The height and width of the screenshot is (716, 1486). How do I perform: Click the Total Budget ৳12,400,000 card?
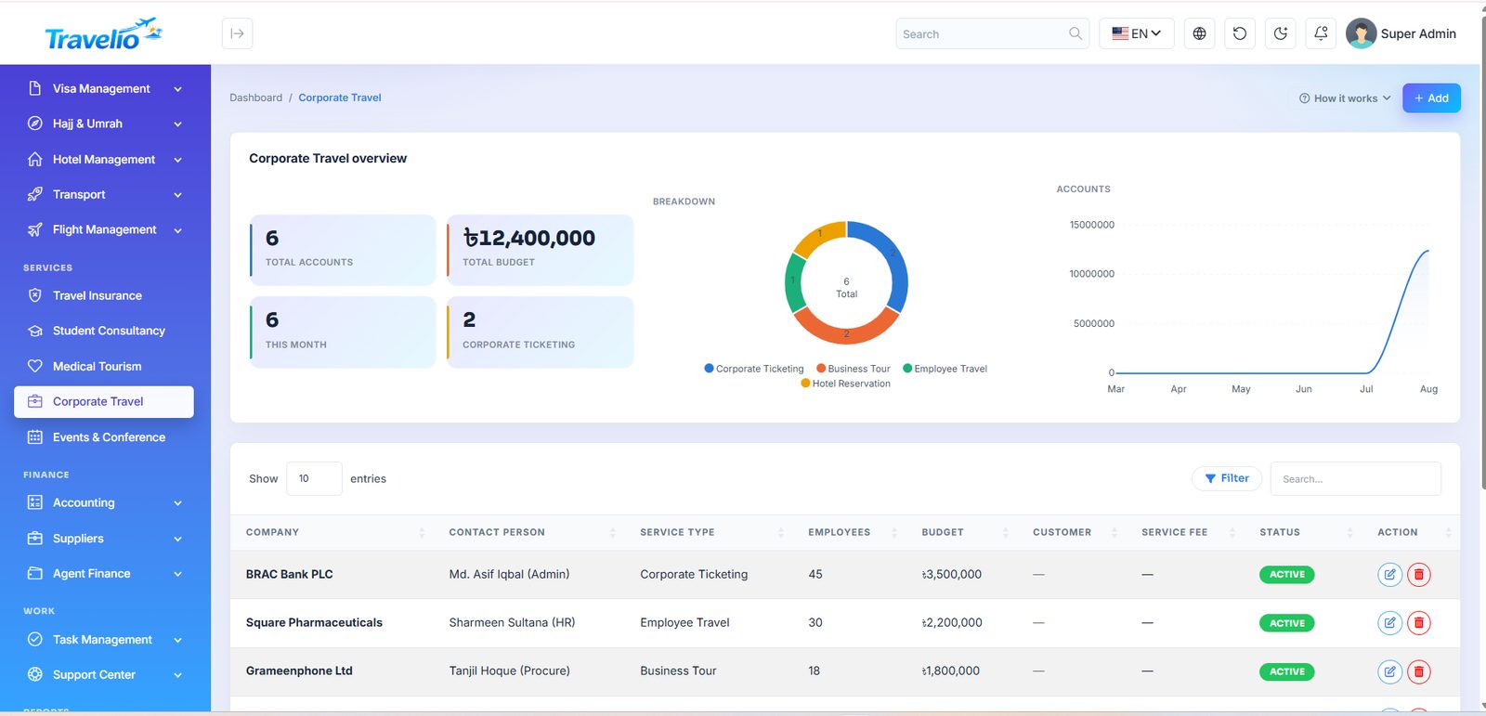541,250
